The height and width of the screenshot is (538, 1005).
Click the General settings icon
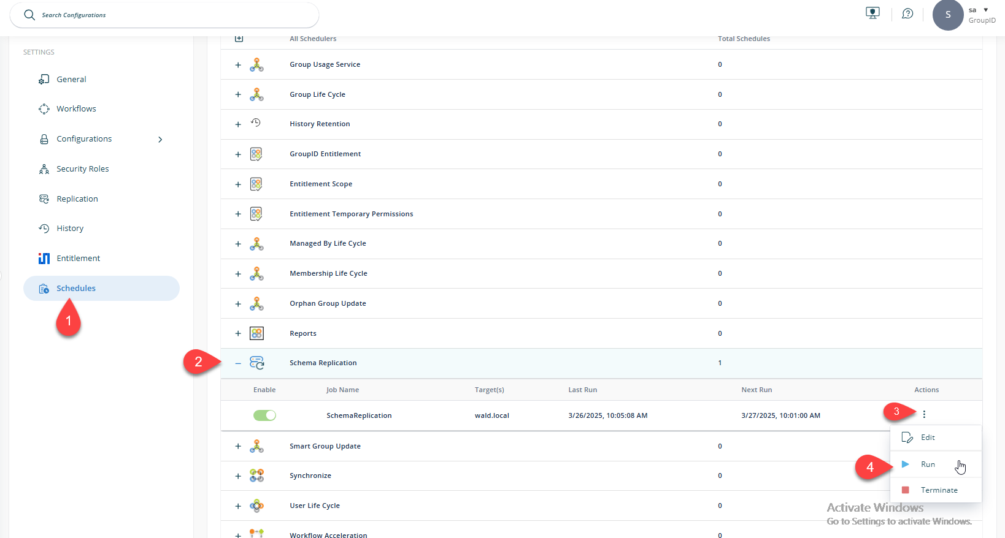(x=44, y=79)
